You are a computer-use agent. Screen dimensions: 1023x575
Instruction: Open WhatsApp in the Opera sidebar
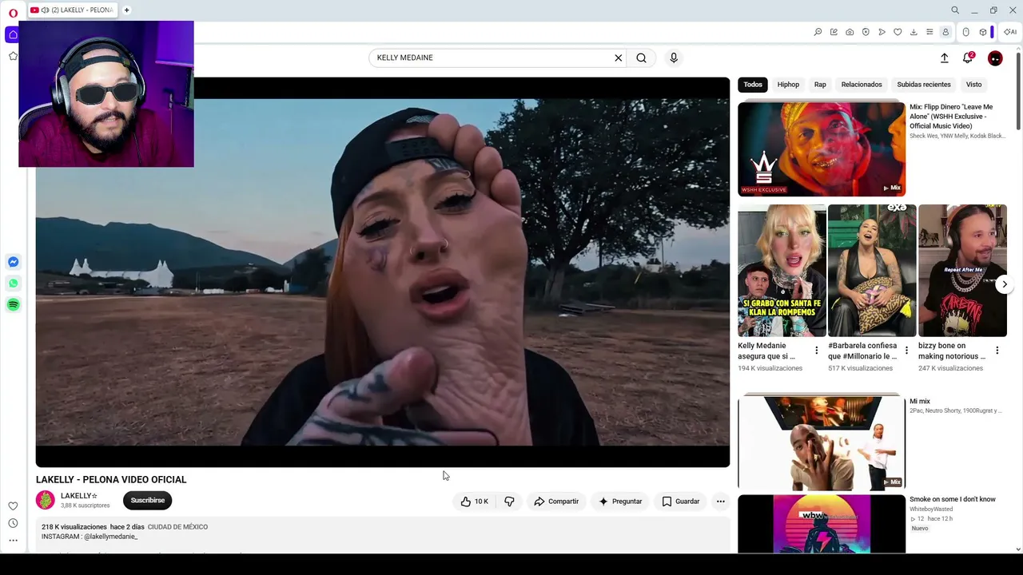[x=14, y=284]
